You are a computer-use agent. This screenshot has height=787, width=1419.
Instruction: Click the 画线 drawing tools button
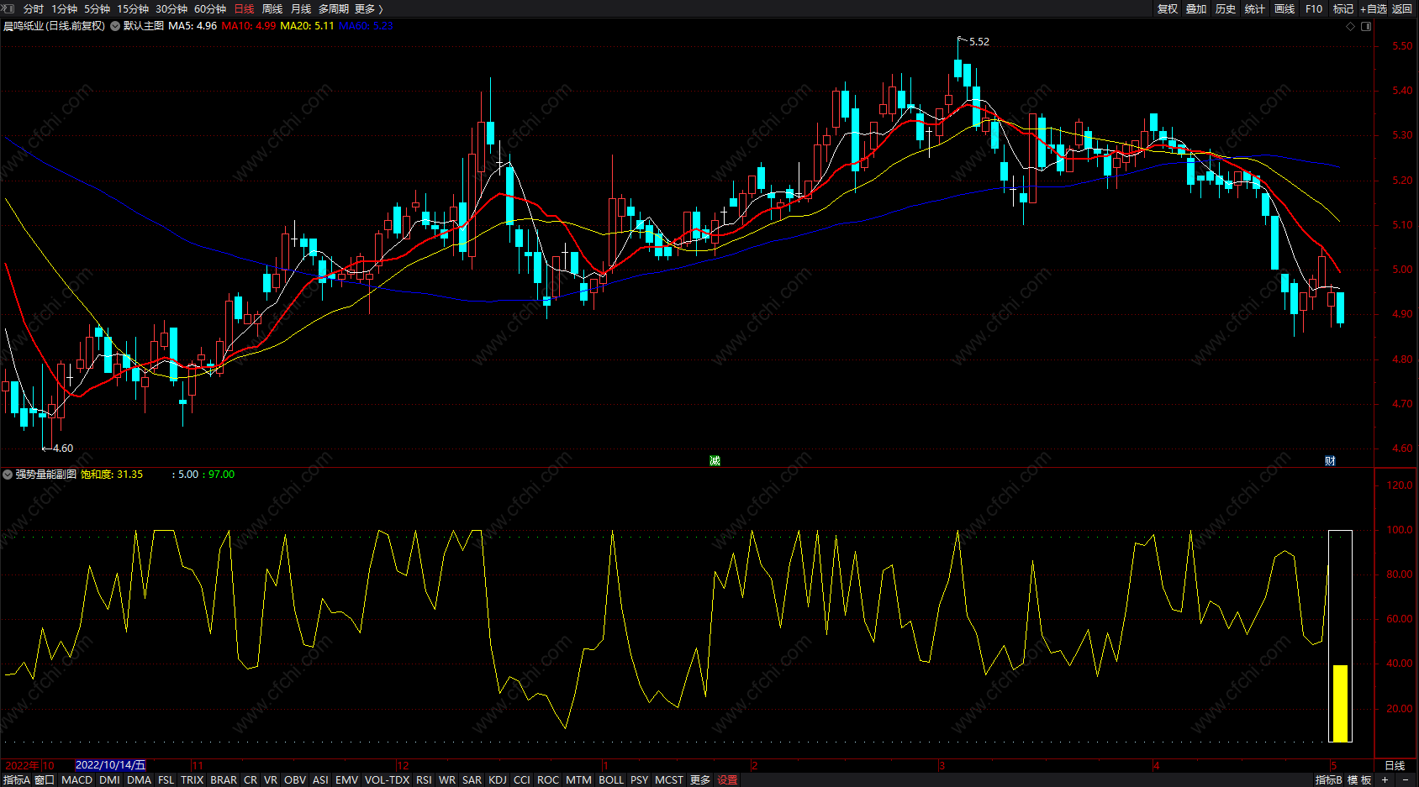pos(1284,8)
